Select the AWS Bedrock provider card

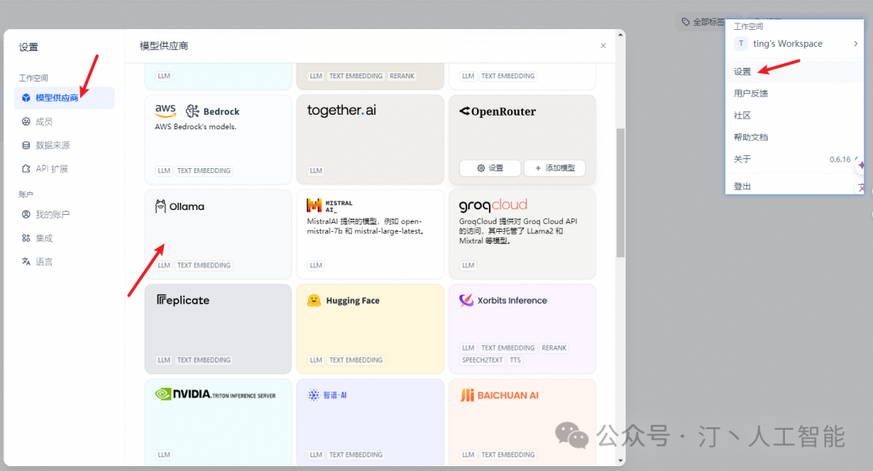[x=218, y=140]
